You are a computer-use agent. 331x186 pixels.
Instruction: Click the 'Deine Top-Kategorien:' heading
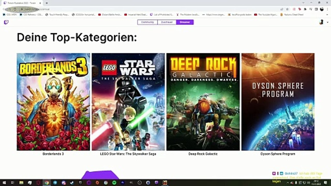(77, 37)
